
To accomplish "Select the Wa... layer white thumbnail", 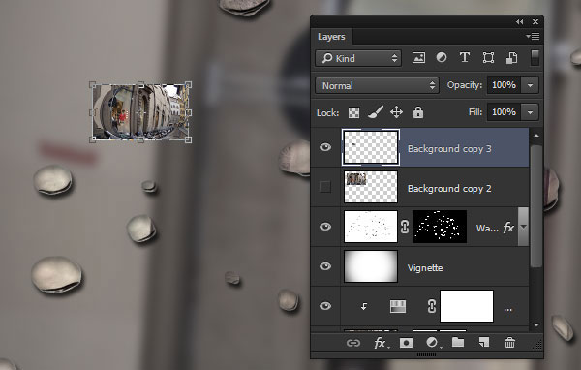I will point(371,227).
